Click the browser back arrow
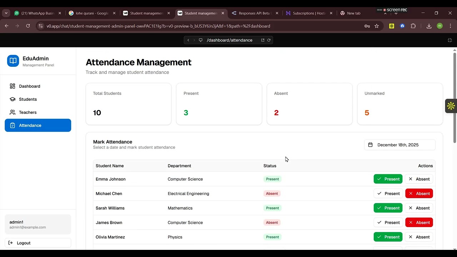 [6, 26]
